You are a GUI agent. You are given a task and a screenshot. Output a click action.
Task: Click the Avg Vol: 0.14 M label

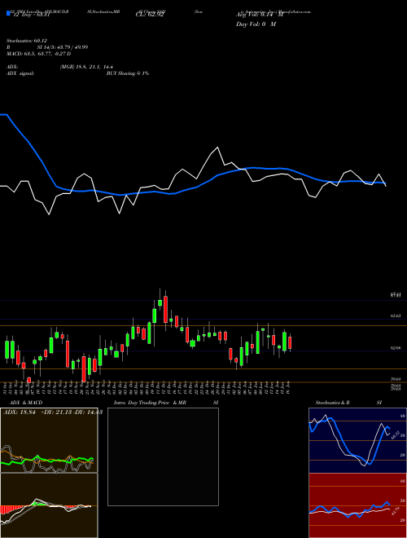pos(260,15)
